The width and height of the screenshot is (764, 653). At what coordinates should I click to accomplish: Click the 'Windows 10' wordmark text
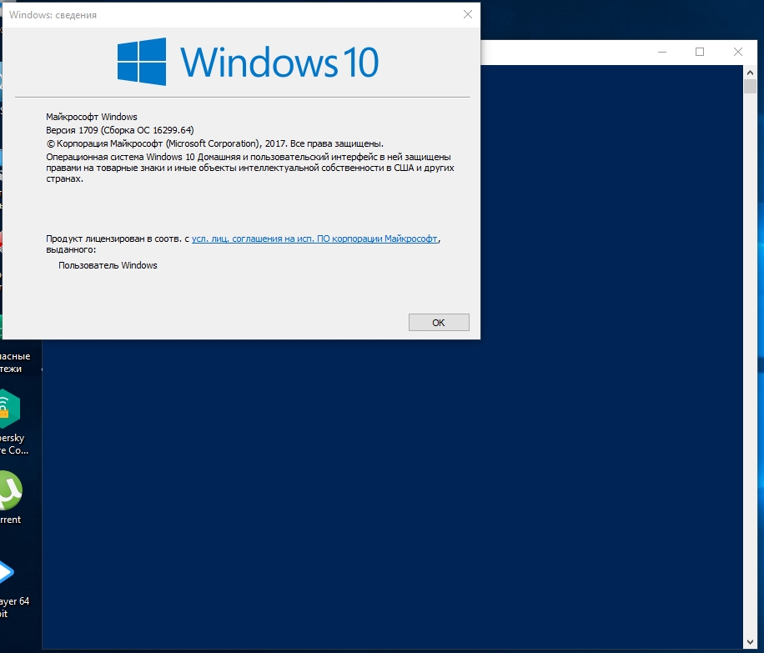click(279, 62)
